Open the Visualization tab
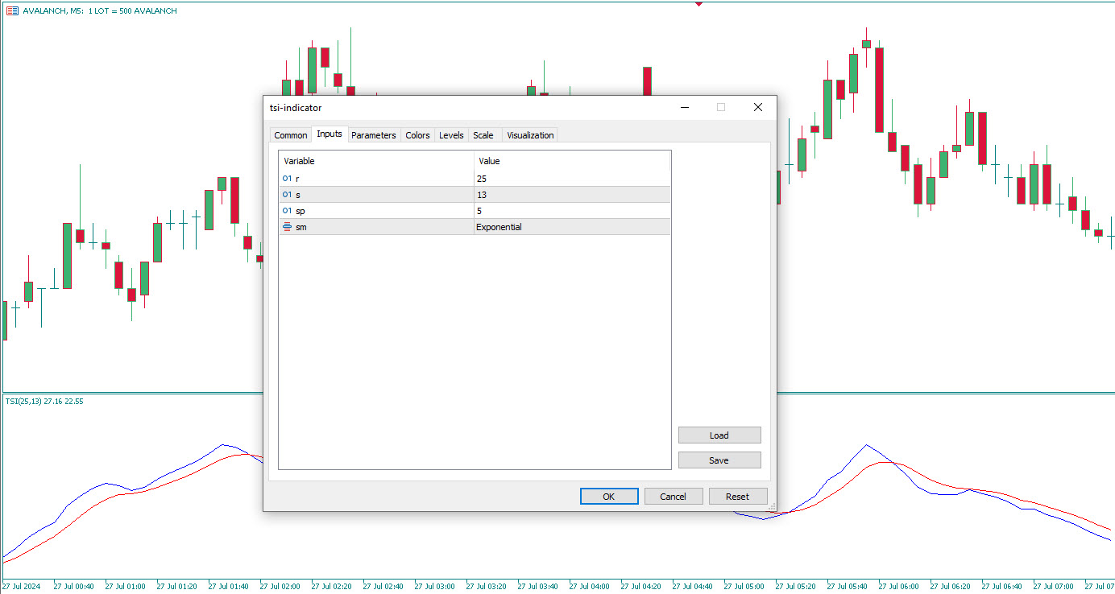1115x594 pixels. click(x=530, y=135)
